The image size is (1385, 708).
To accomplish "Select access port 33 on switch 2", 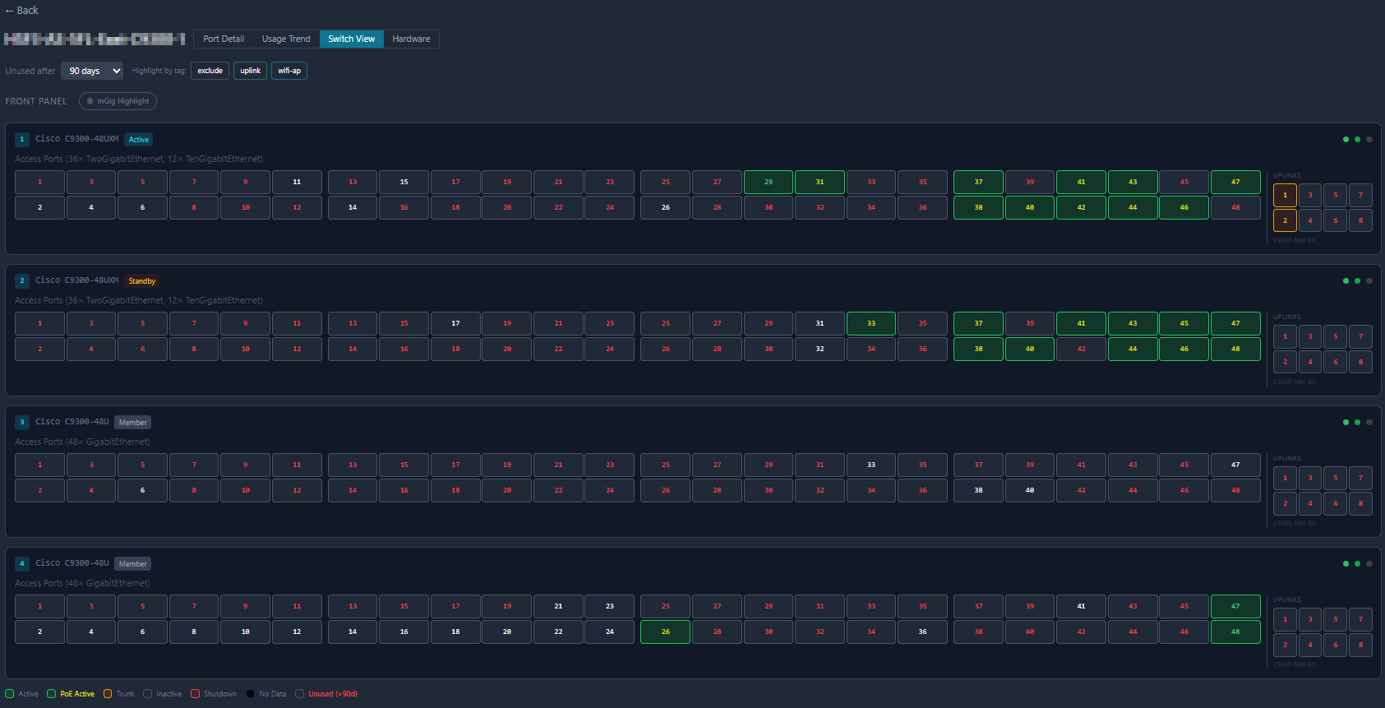I will pyautogui.click(x=871, y=323).
